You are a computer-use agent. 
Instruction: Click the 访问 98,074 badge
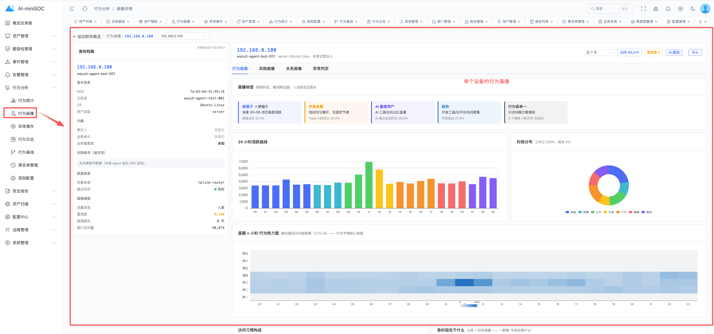pos(629,53)
